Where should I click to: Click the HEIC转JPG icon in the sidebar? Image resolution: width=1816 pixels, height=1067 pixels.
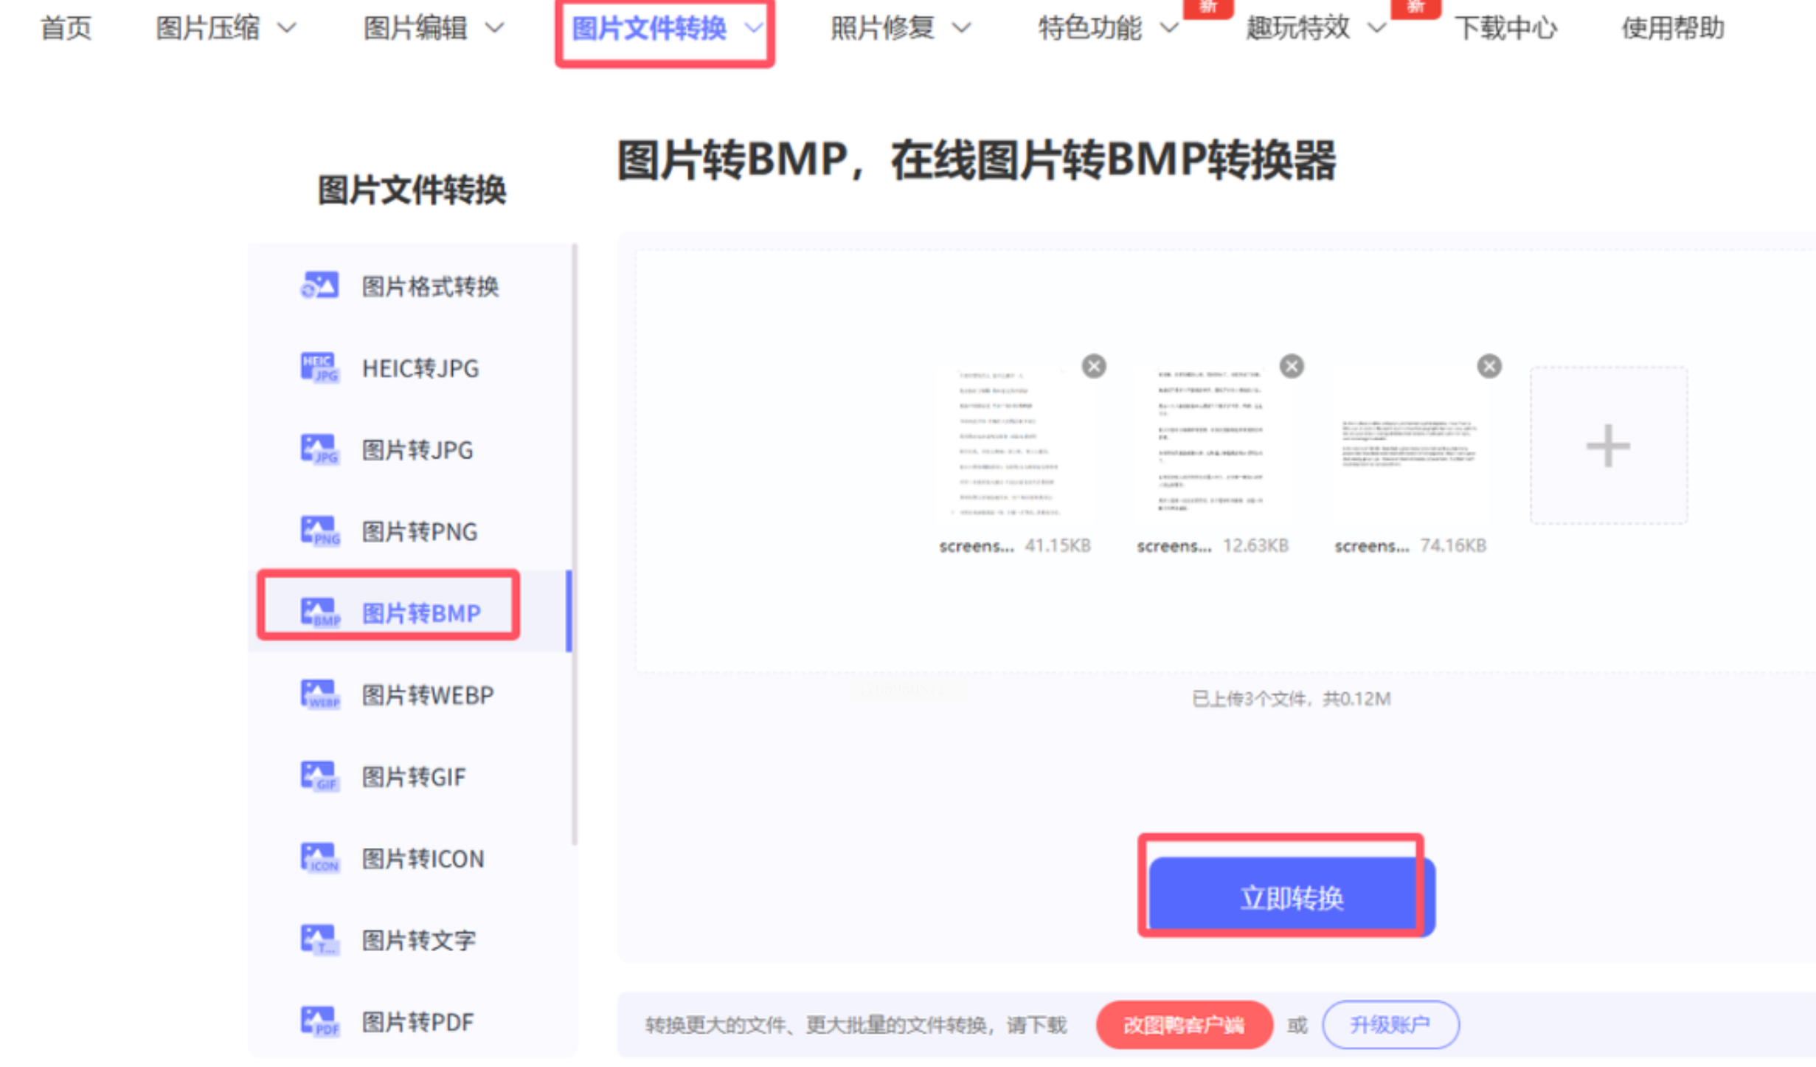[319, 367]
